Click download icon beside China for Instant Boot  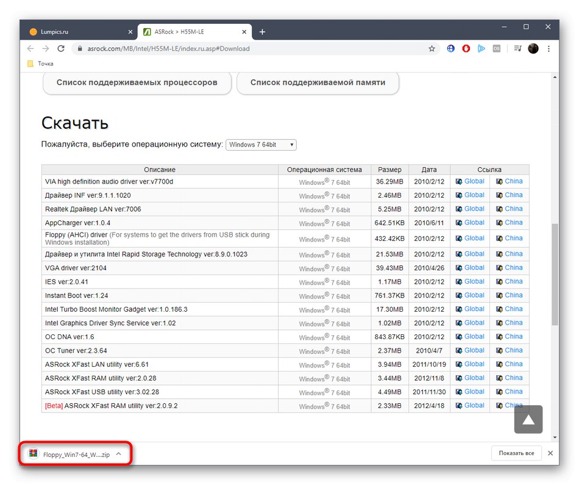[x=499, y=296]
